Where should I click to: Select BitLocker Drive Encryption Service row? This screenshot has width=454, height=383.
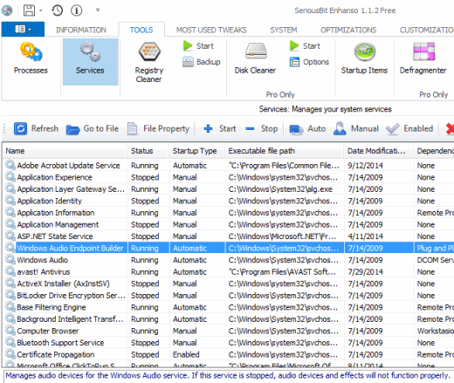point(229,296)
